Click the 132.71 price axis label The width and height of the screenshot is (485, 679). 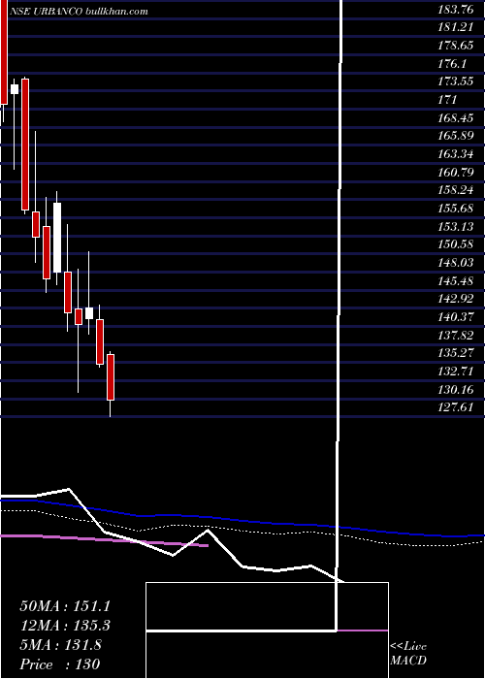pos(455,371)
